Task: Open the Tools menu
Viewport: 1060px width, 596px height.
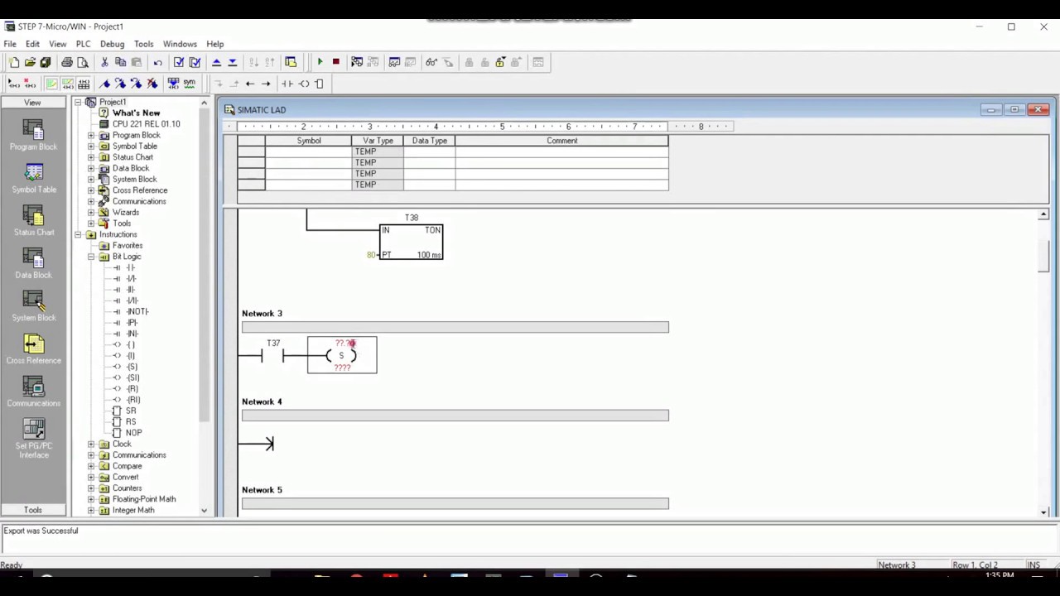Action: coord(143,44)
